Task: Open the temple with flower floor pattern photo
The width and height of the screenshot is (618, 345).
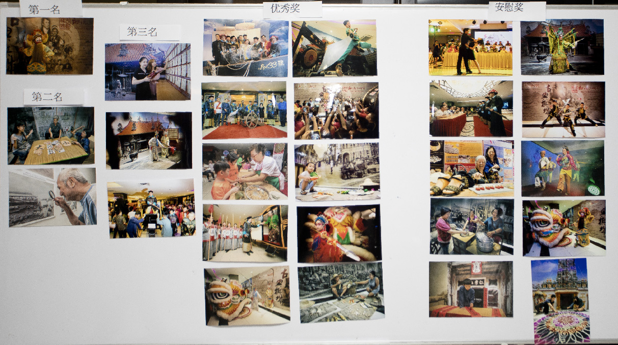Action: tap(560, 301)
